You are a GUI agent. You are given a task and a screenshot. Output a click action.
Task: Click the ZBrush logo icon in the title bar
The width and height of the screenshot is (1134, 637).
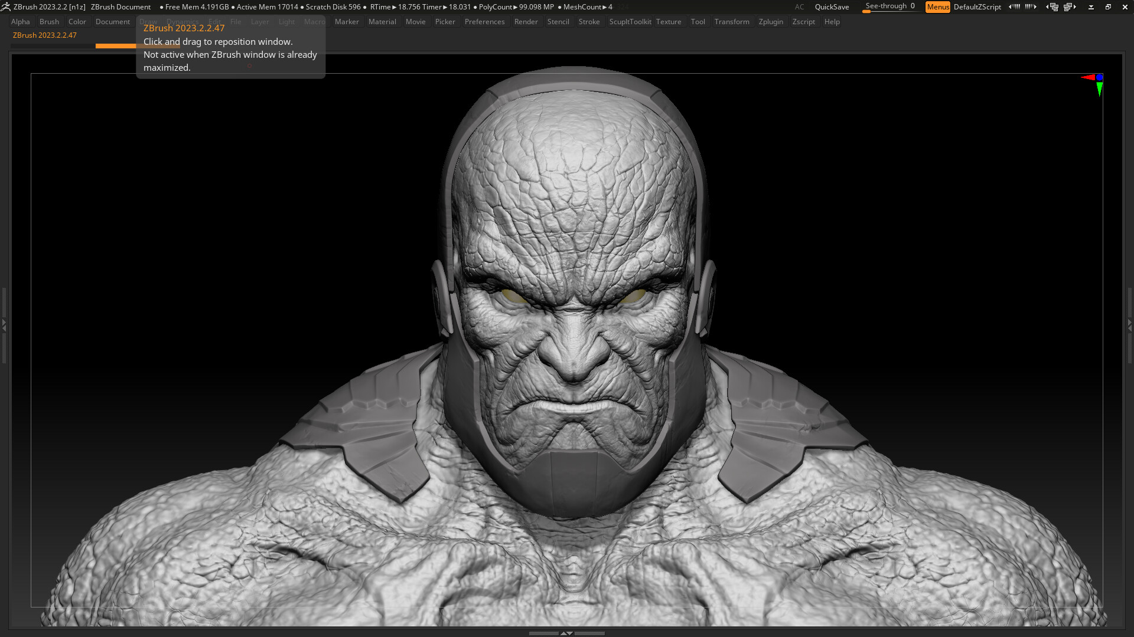click(x=6, y=6)
